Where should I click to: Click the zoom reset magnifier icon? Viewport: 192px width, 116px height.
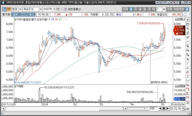pos(180,109)
